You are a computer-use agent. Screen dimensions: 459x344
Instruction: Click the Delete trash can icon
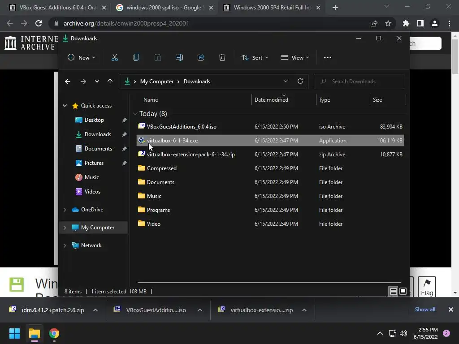point(222,58)
